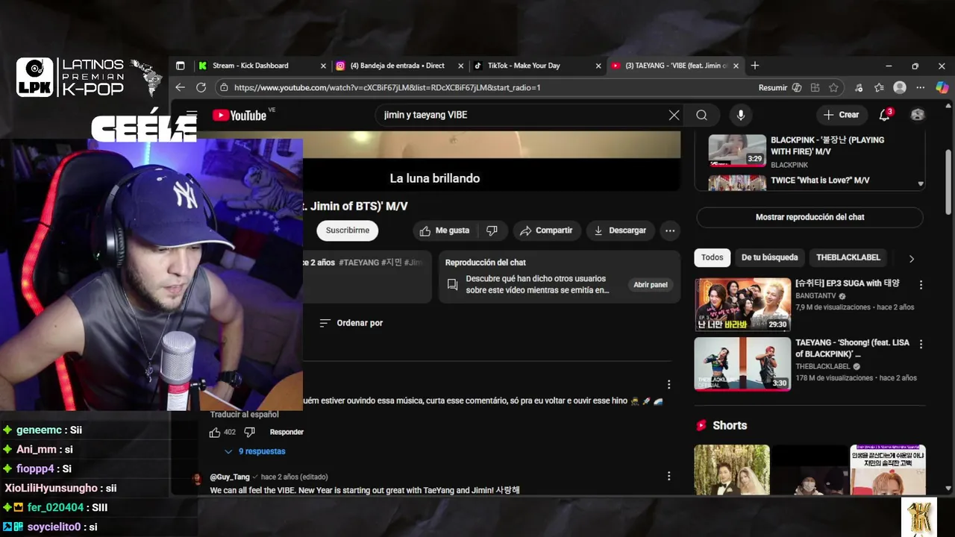Viewport: 955px width, 537px height.
Task: Open BLACKPINK Playing With Fire playlist item
Action: (x=810, y=151)
